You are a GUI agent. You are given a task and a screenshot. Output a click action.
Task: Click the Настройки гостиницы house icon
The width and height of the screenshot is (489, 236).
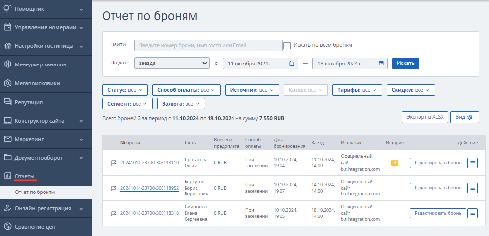(7, 46)
